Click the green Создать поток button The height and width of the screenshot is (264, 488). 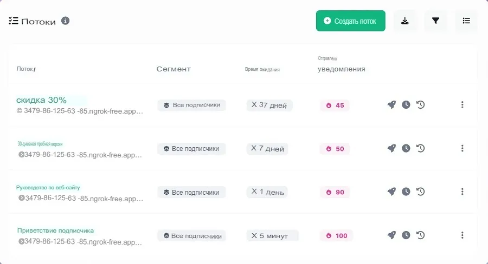[350, 21]
